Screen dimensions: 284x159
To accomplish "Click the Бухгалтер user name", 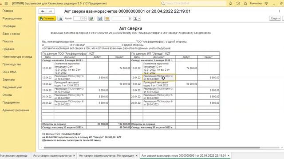I will [x=256, y=3].
